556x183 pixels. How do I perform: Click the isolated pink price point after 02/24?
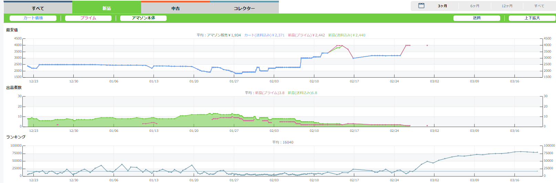point(427,45)
